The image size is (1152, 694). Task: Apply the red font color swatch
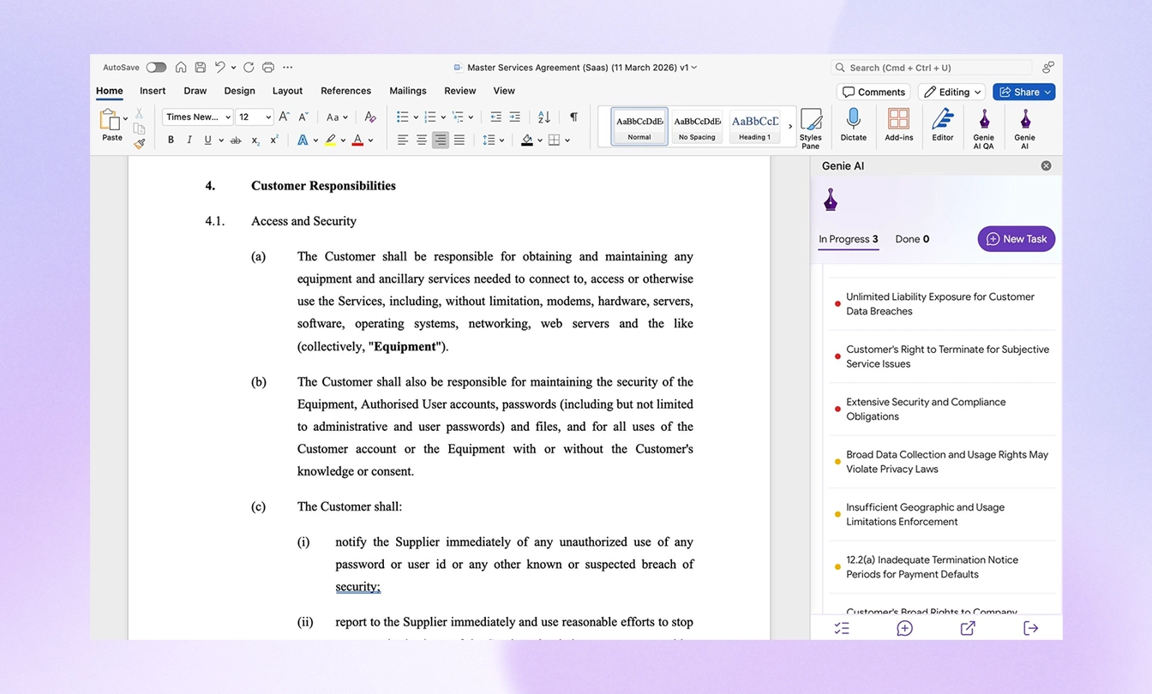pos(359,139)
